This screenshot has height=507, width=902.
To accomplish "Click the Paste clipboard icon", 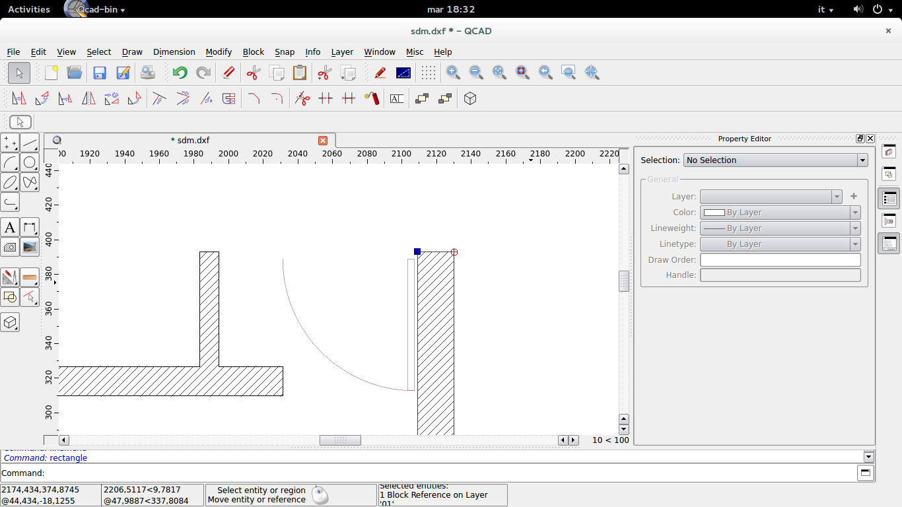I will (x=300, y=73).
